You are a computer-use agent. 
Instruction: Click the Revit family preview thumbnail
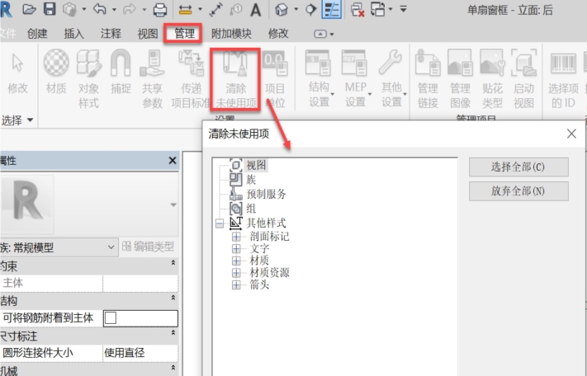pos(27,204)
